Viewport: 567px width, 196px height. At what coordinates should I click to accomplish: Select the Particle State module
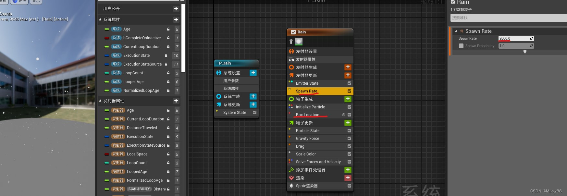(x=320, y=131)
